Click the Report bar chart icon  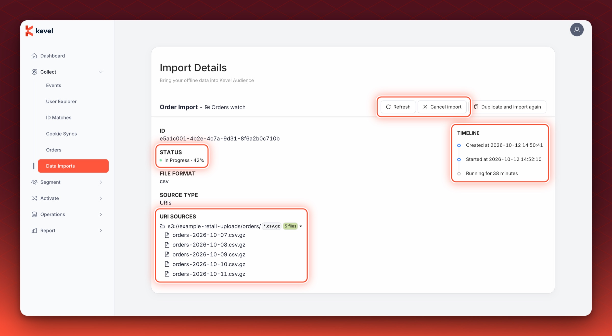pyautogui.click(x=34, y=230)
